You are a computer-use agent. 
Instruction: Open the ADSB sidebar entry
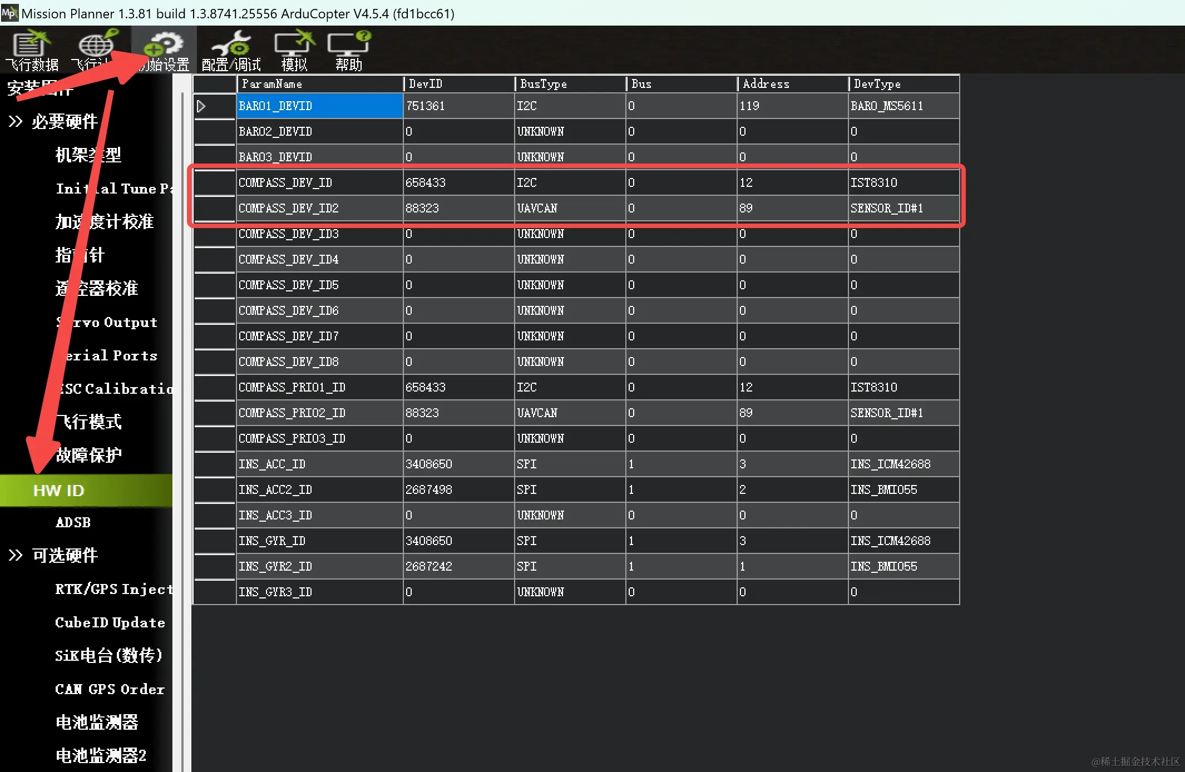pos(73,522)
